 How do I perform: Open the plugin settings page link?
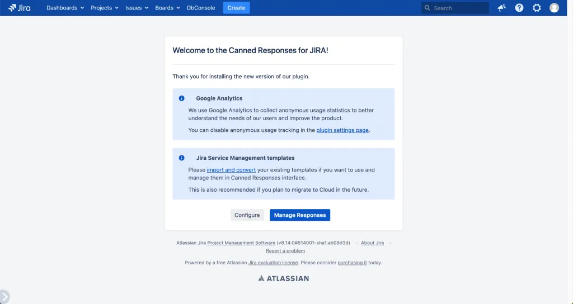342,130
